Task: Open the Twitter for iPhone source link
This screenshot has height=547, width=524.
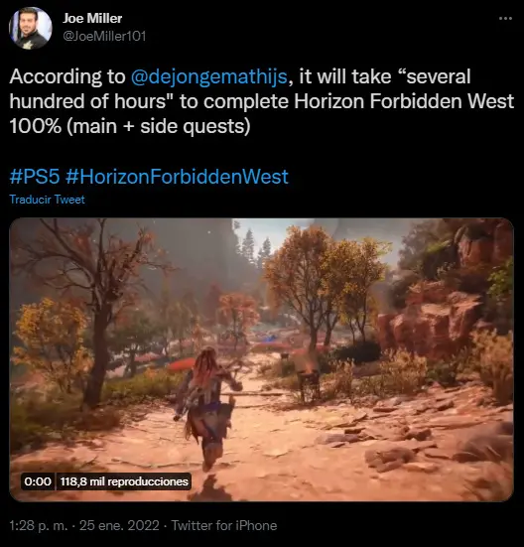Action: click(224, 526)
